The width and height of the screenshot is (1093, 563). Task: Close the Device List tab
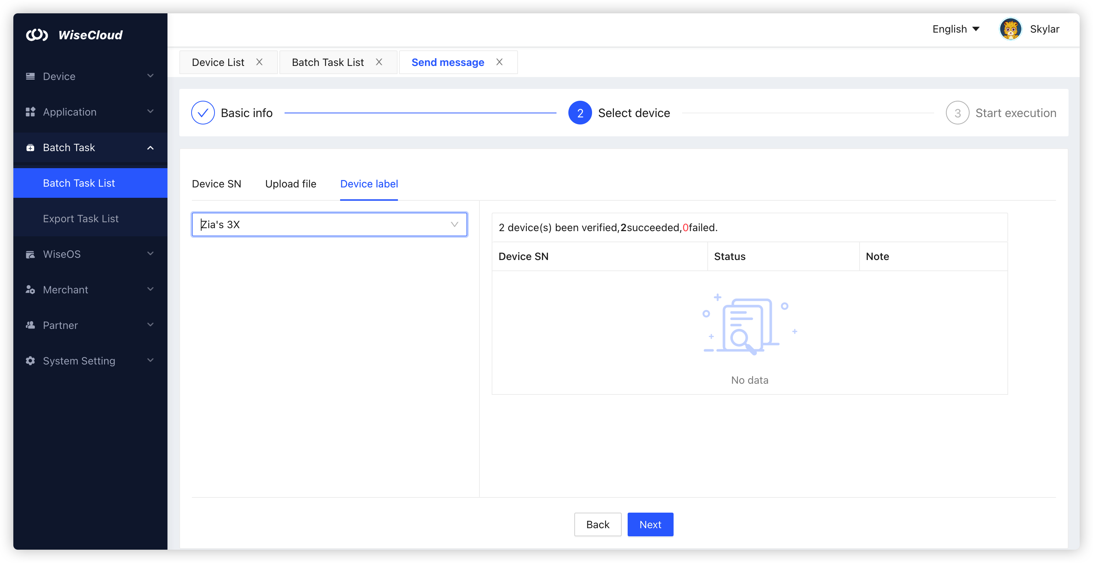[259, 62]
